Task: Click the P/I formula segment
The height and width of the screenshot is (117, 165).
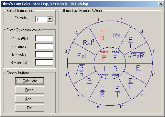Action: [130, 43]
